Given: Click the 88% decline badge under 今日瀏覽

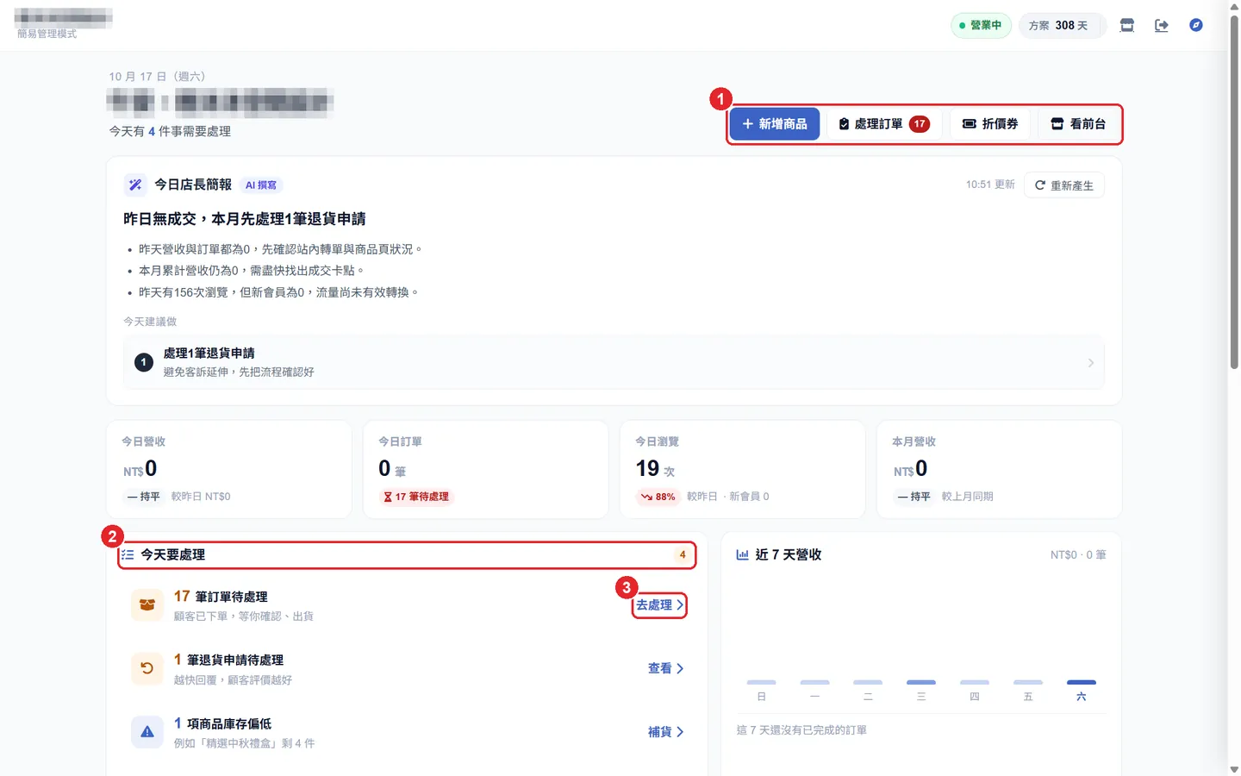Looking at the screenshot, I should 658,497.
